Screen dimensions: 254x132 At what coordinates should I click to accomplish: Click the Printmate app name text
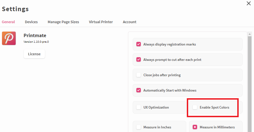pos(35,35)
